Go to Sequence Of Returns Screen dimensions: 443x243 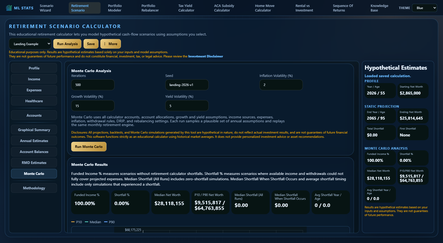pyautogui.click(x=343, y=8)
